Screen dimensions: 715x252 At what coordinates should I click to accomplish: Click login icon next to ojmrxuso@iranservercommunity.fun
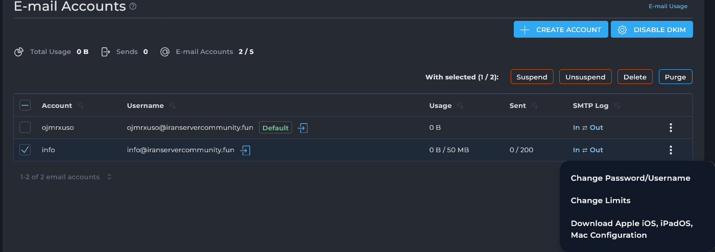(x=303, y=128)
